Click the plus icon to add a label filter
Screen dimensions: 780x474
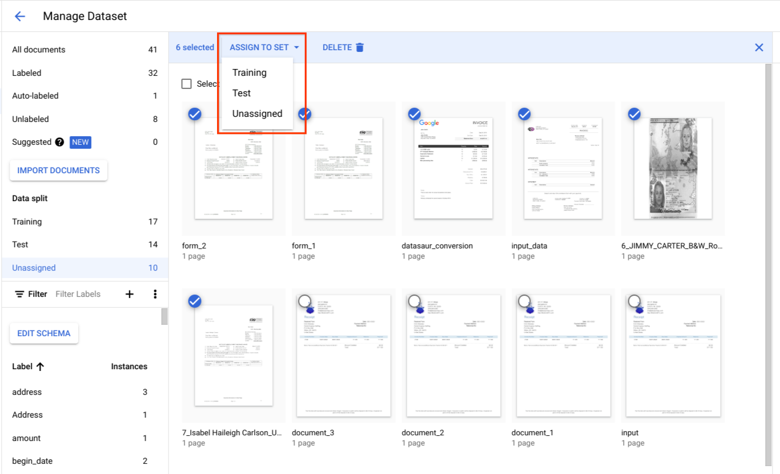[129, 294]
